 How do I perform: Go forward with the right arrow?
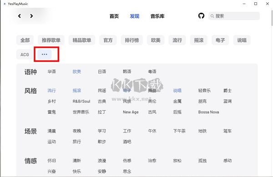(x=31, y=16)
